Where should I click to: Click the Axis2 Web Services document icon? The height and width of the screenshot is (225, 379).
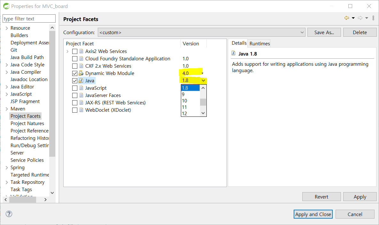point(81,51)
